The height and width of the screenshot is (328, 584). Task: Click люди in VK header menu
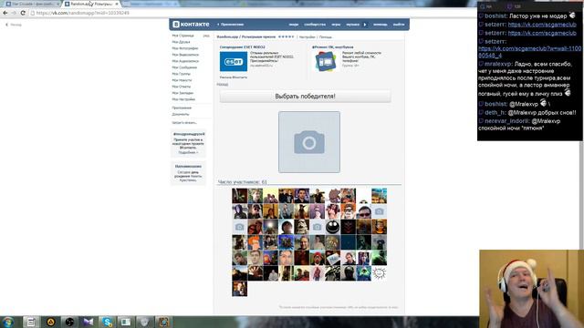pos(294,25)
